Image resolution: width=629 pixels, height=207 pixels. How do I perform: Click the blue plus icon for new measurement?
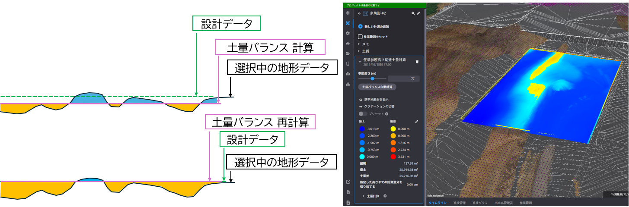coord(361,26)
